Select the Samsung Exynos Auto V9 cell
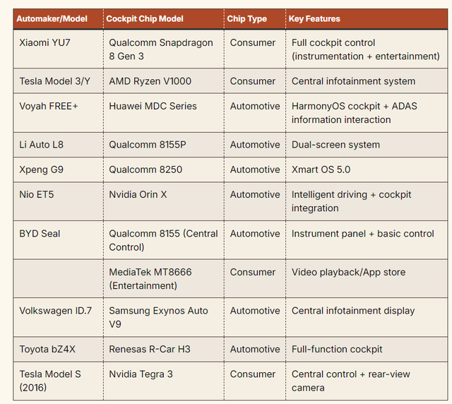This screenshot has width=452, height=404. (158, 317)
